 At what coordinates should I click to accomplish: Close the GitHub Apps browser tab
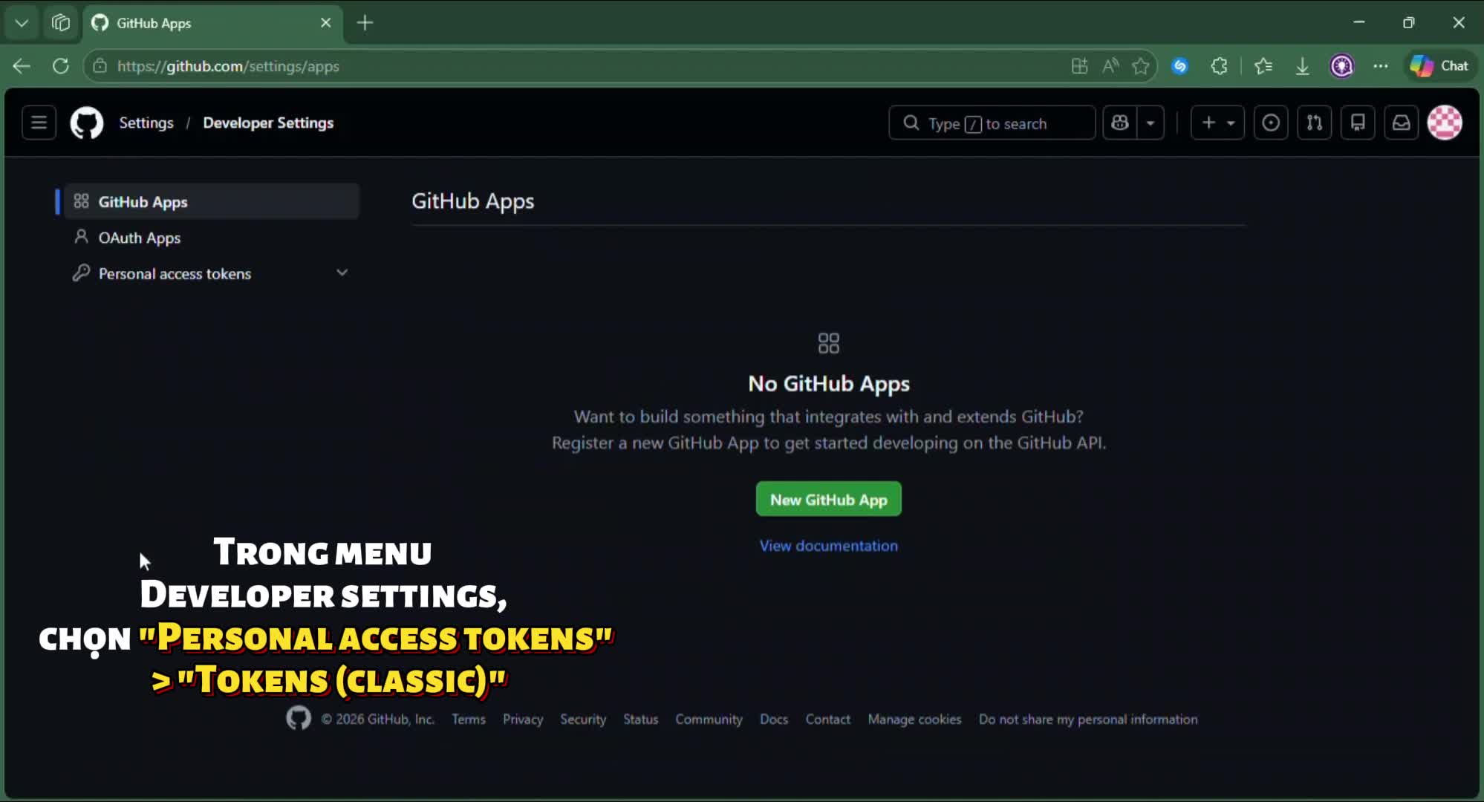point(325,23)
